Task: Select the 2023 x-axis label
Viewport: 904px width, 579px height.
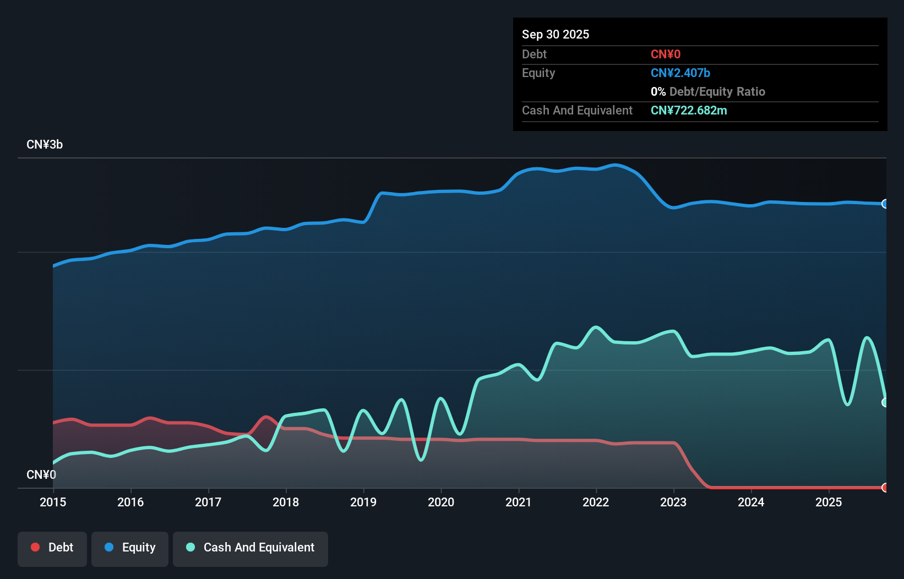Action: point(673,502)
